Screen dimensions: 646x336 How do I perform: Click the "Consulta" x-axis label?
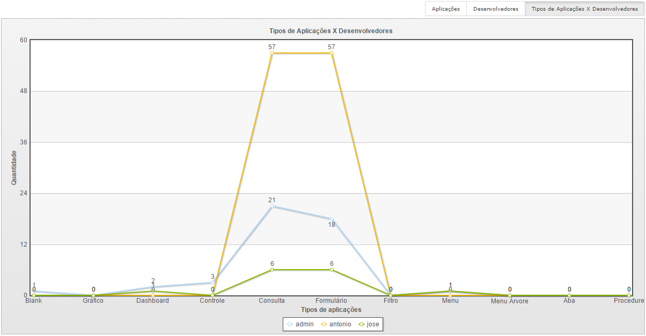(x=272, y=301)
